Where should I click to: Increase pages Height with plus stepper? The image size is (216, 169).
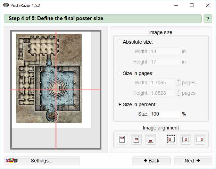tap(178, 91)
